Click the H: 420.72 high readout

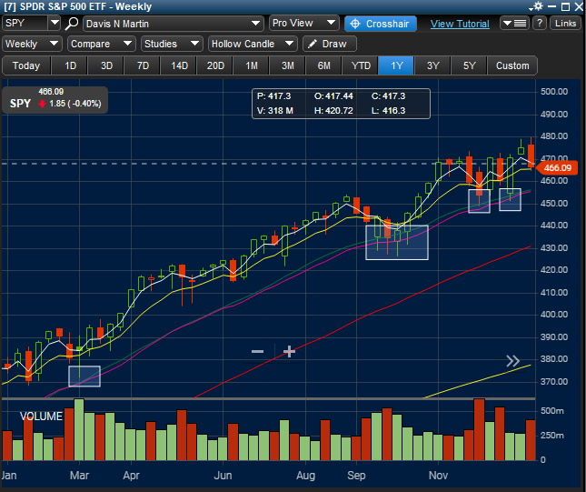click(333, 111)
